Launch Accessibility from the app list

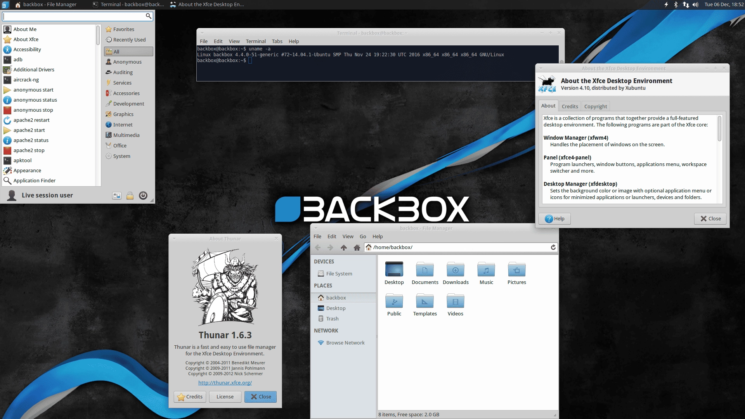coord(49,49)
